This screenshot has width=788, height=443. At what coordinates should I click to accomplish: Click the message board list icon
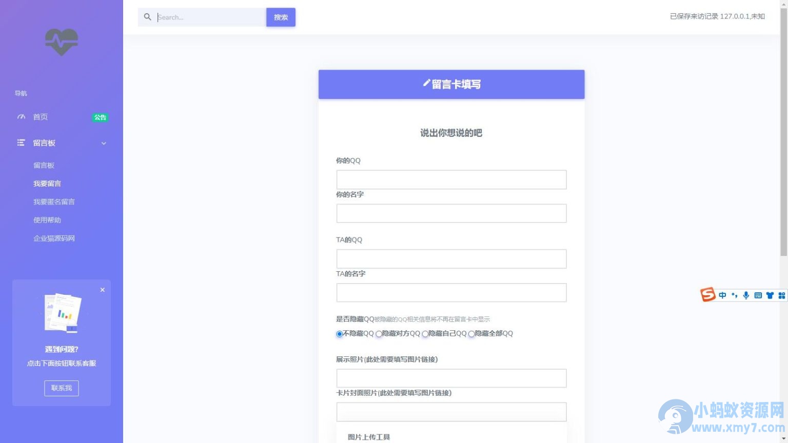[x=21, y=143]
